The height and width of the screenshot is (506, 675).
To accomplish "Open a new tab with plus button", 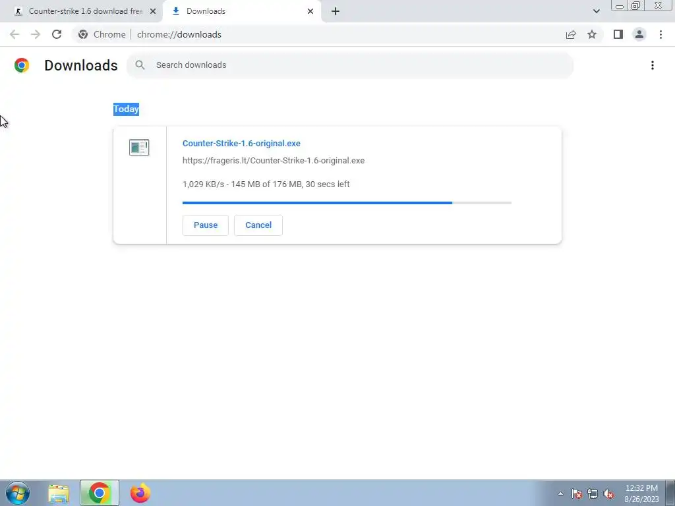I will tap(336, 11).
